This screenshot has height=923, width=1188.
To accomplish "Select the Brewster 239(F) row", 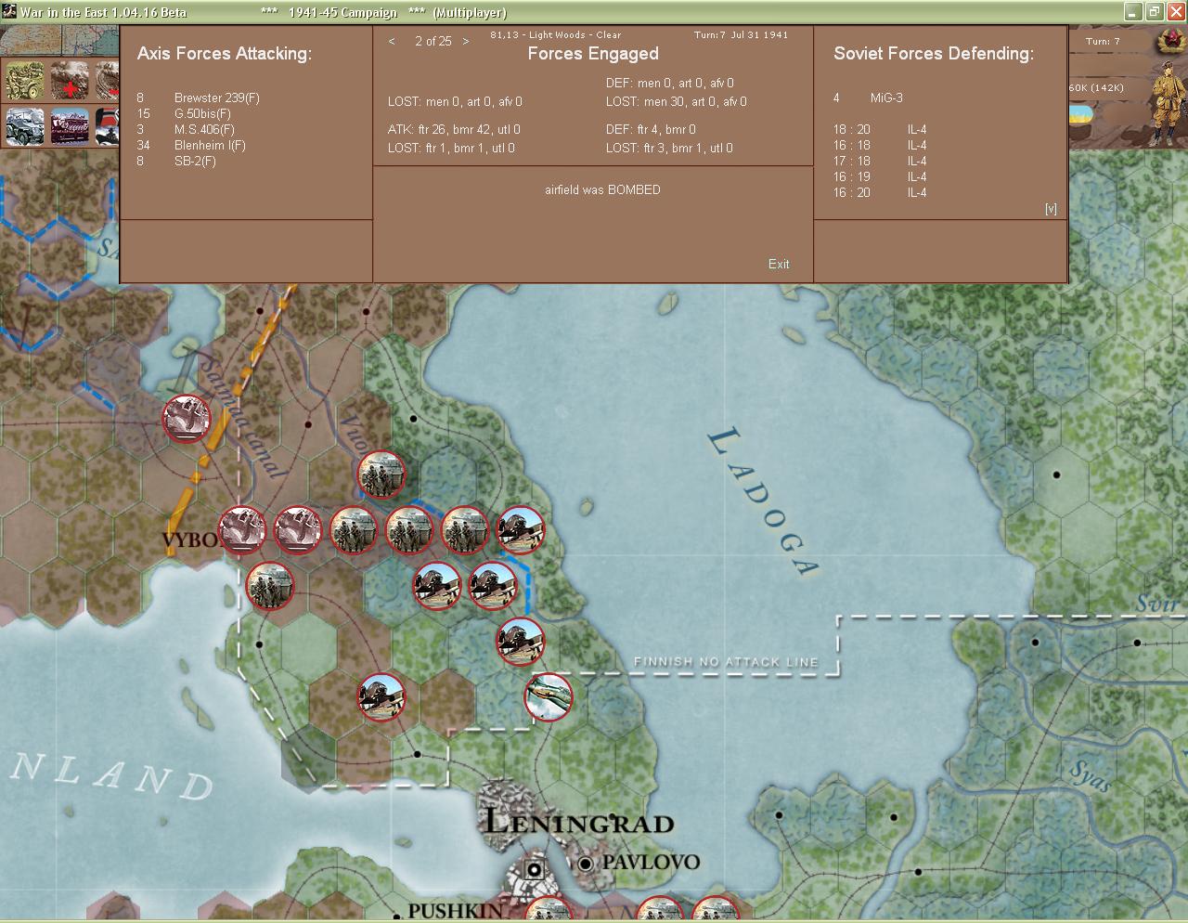I will point(199,97).
